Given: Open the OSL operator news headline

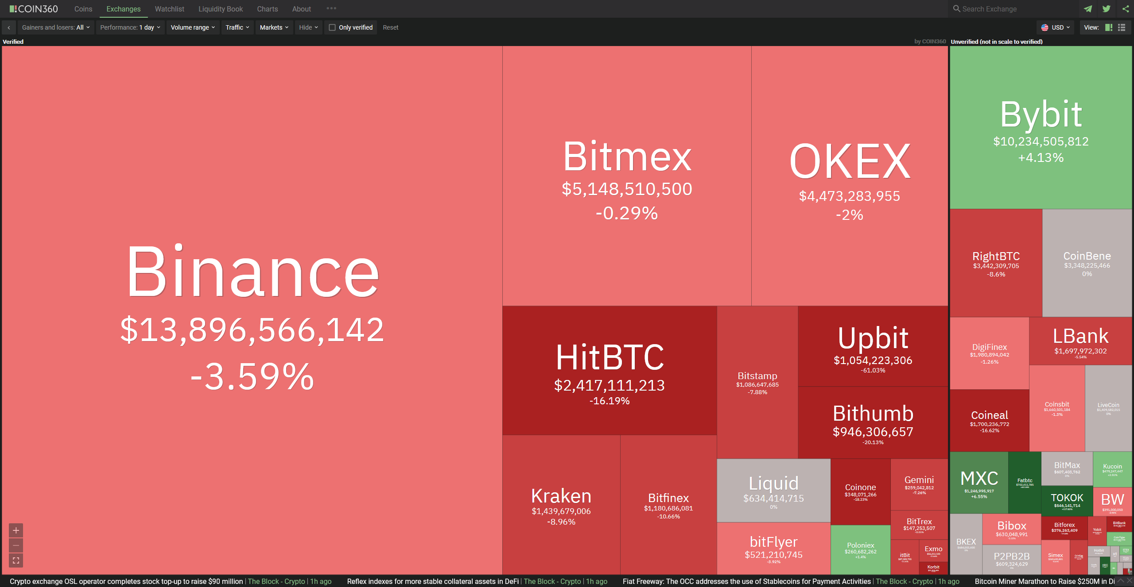Looking at the screenshot, I should (x=126, y=581).
